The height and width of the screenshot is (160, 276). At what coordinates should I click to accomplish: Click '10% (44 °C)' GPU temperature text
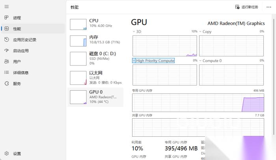(99, 102)
